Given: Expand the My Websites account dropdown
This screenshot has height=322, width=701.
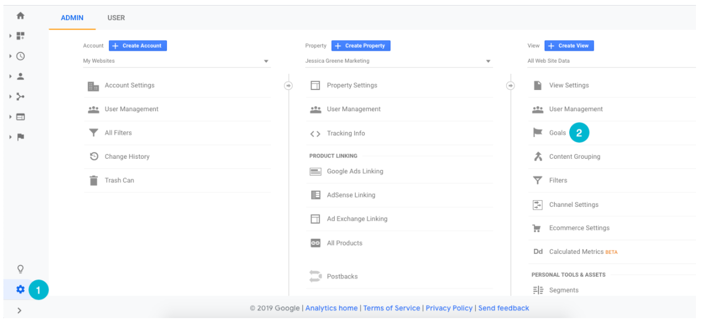Looking at the screenshot, I should [x=176, y=61].
